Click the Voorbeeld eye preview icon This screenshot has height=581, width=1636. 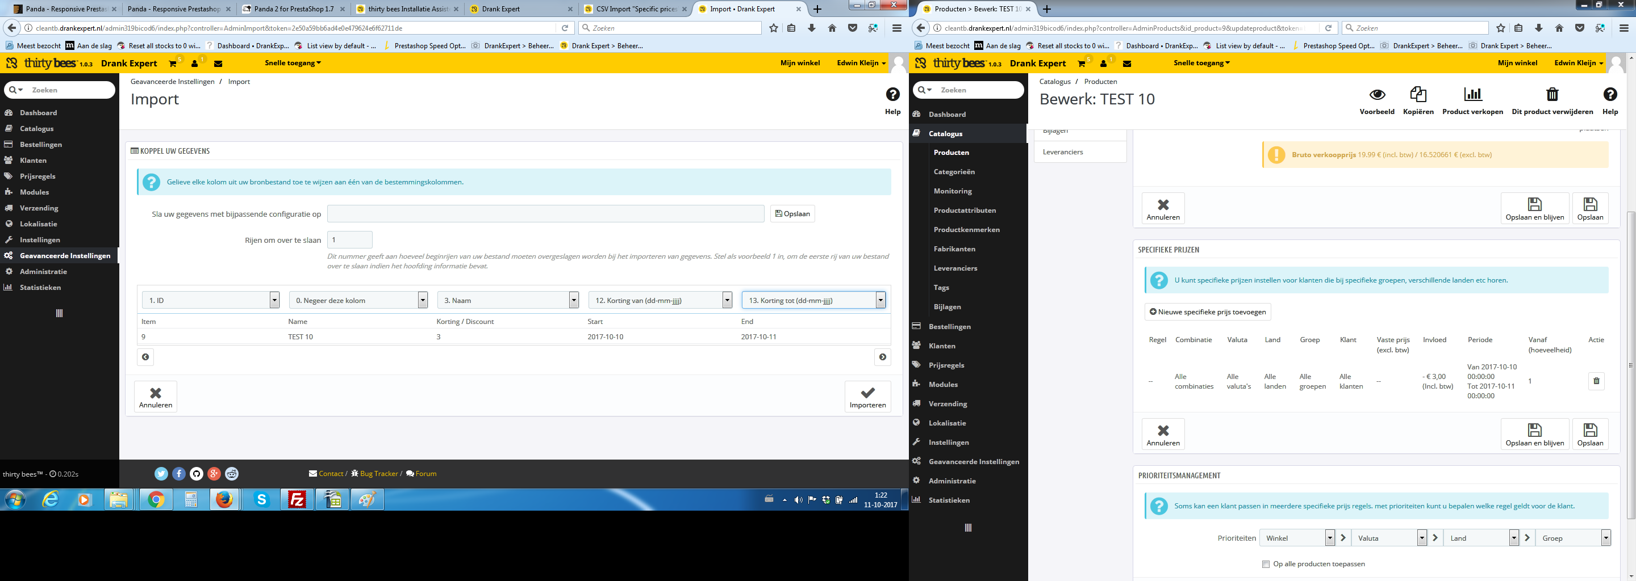(x=1376, y=95)
